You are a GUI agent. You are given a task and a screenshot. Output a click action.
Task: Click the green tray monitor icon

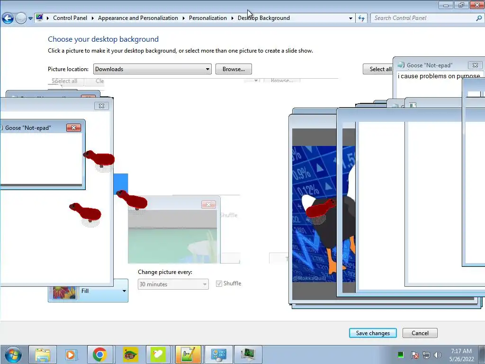click(x=401, y=355)
